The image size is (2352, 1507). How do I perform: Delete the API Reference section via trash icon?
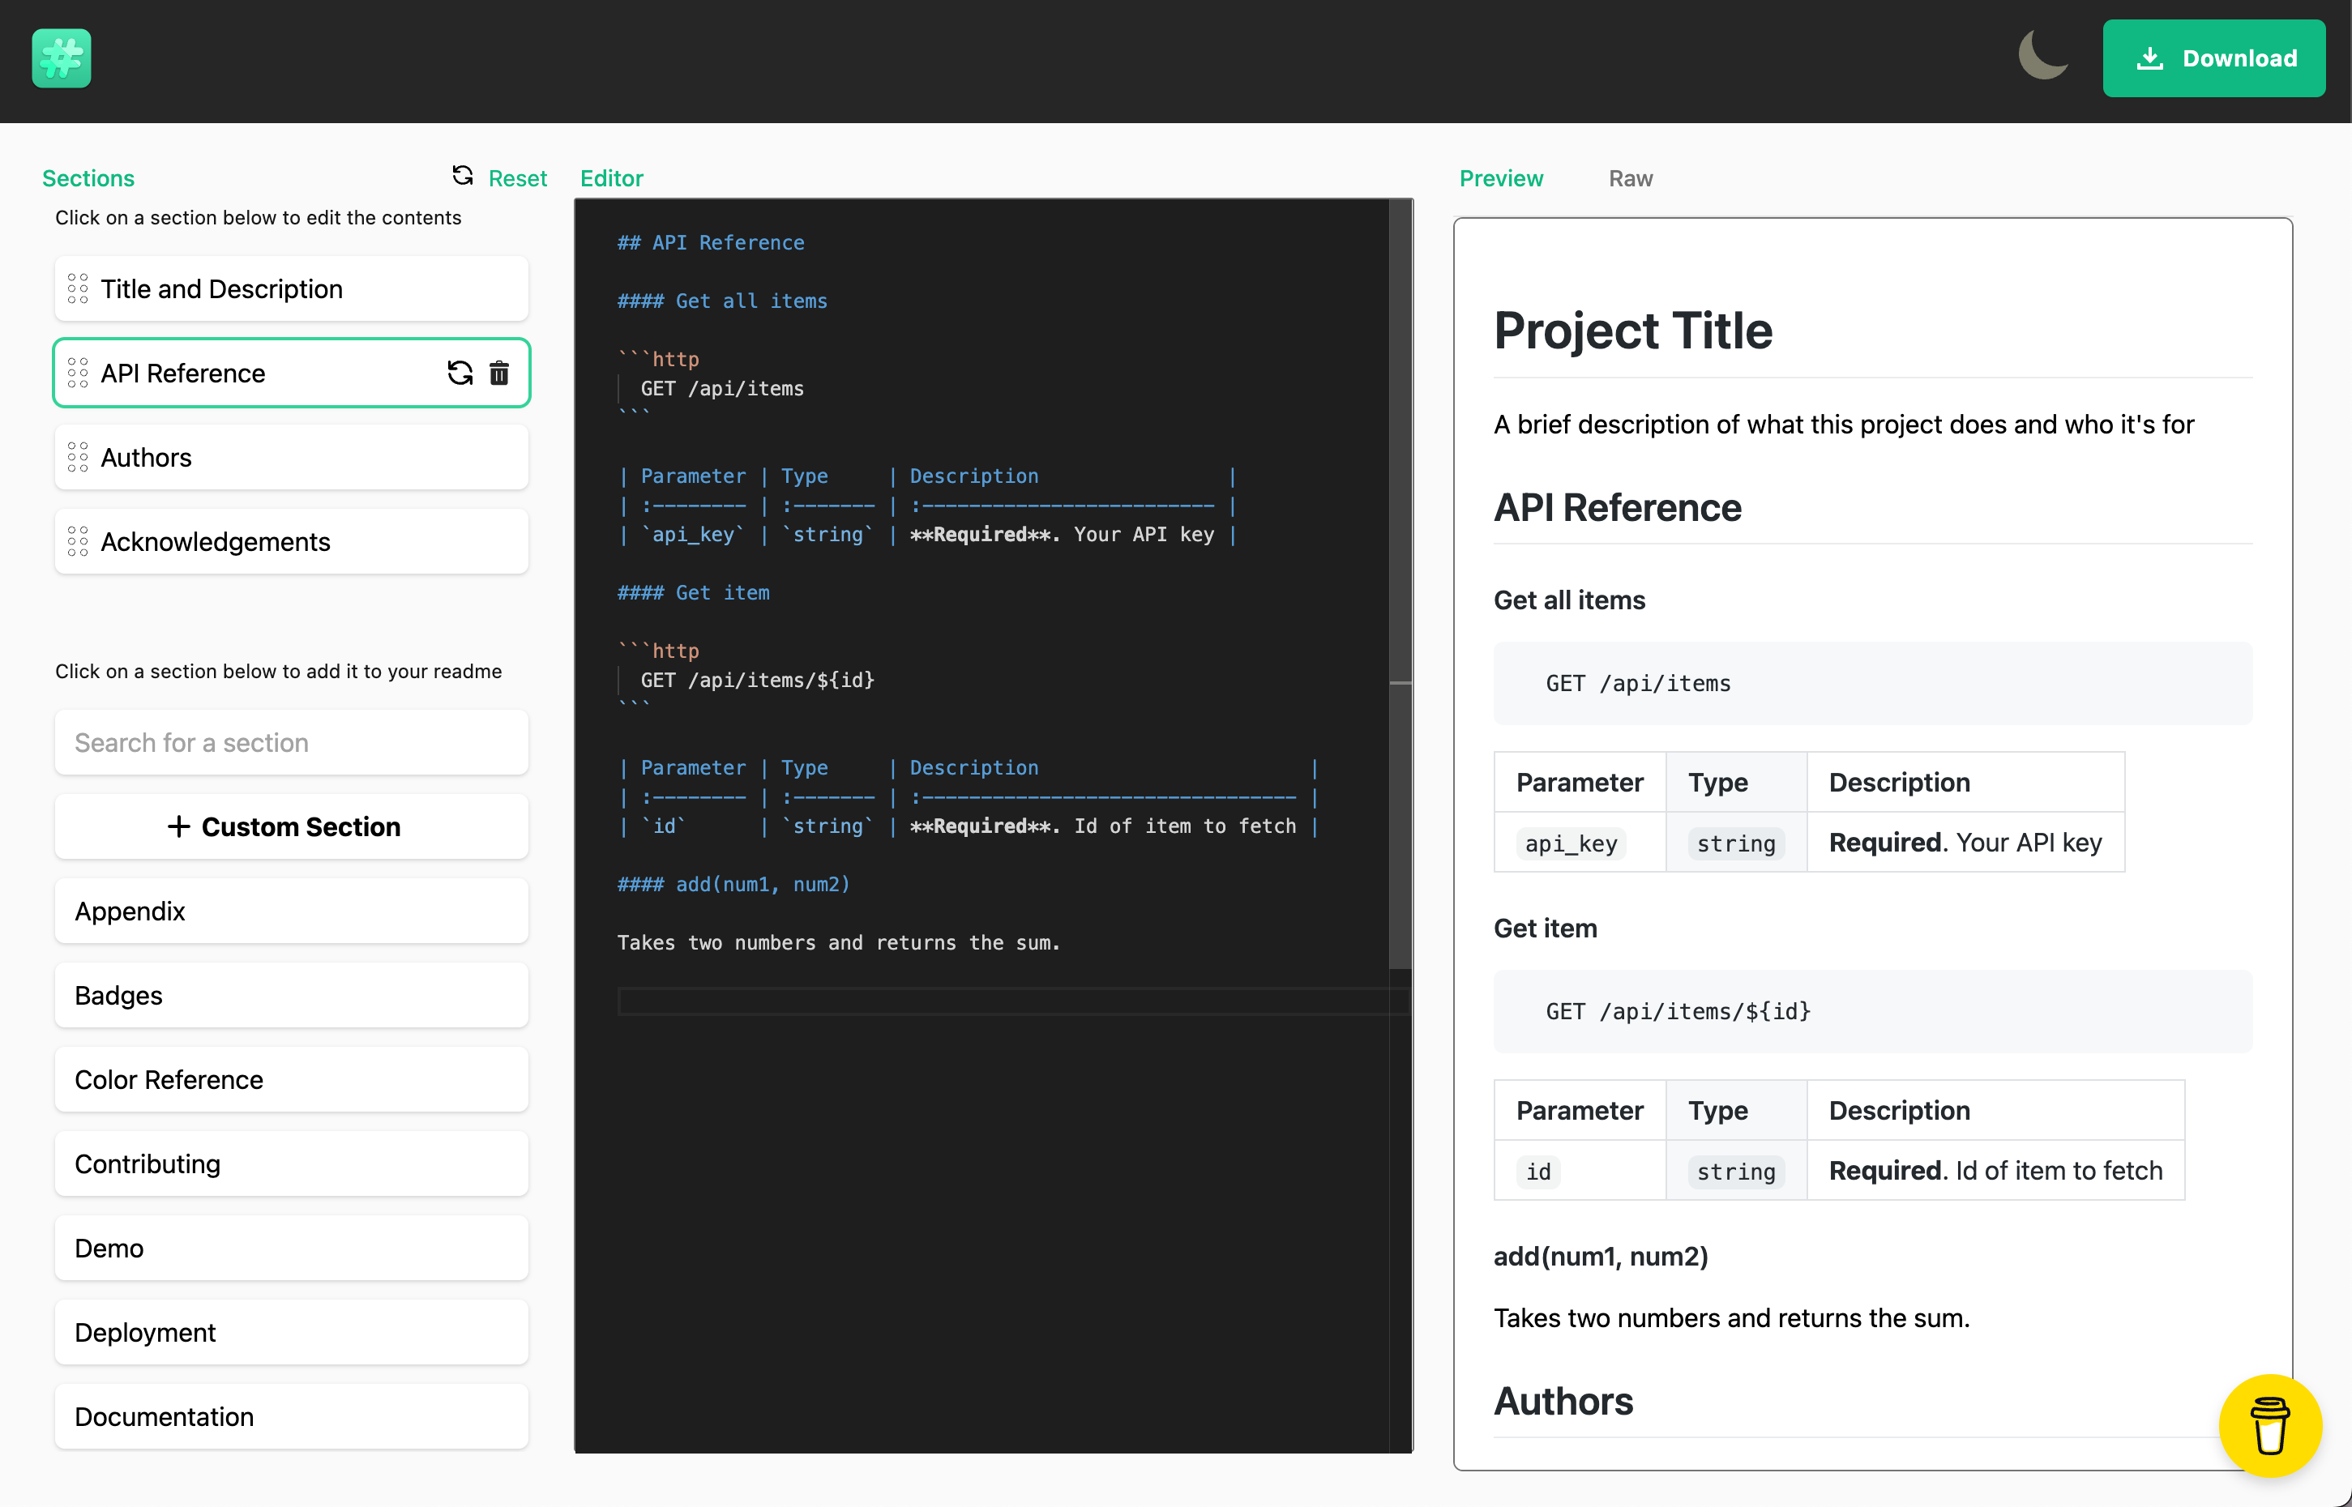click(x=499, y=373)
